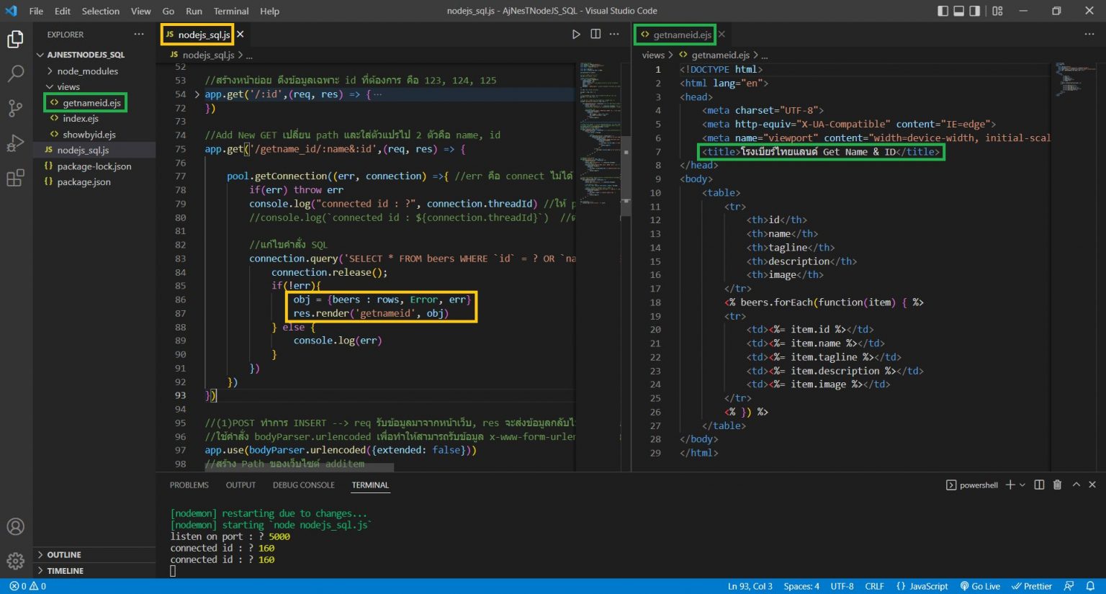Toggle the secondary sidebar layout button
The width and height of the screenshot is (1106, 594).
pos(974,11)
